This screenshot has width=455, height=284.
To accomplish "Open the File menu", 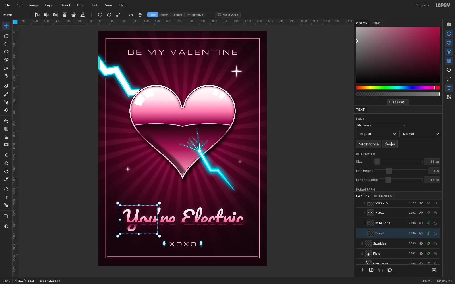I will tap(7, 5).
